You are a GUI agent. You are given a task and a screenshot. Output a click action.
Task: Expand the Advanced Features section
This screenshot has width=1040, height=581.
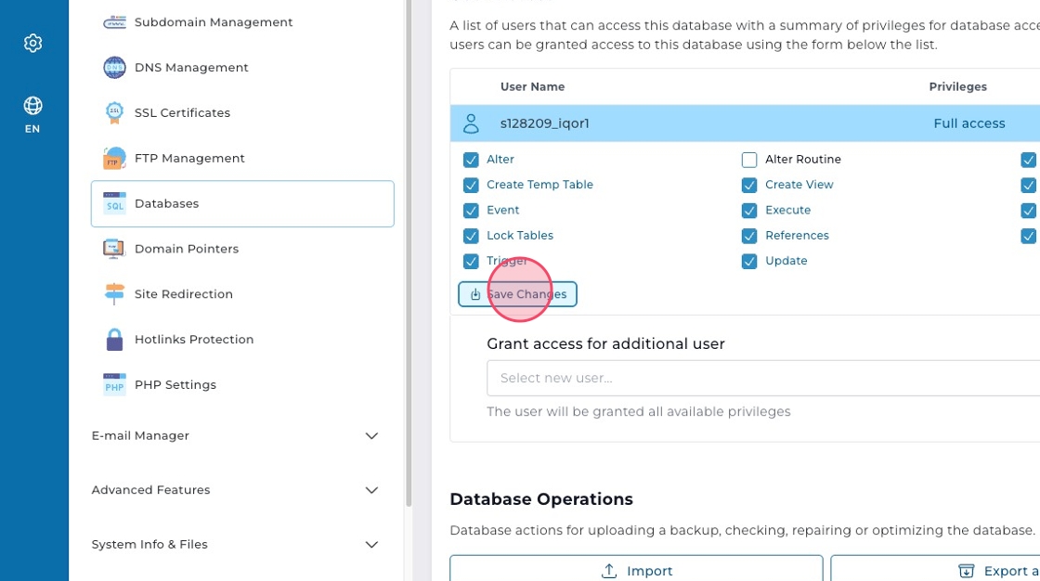click(x=371, y=490)
